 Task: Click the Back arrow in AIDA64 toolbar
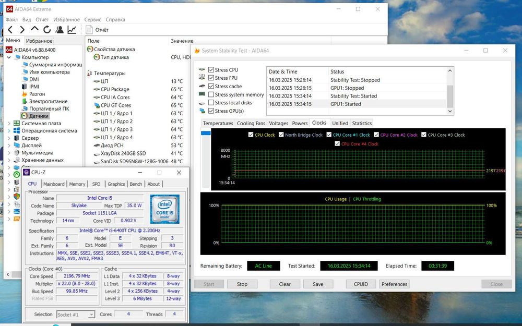(10, 30)
